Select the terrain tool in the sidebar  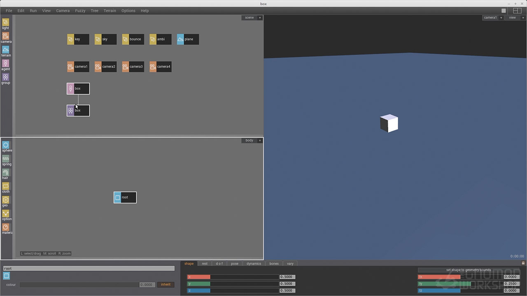pyautogui.click(x=5, y=50)
